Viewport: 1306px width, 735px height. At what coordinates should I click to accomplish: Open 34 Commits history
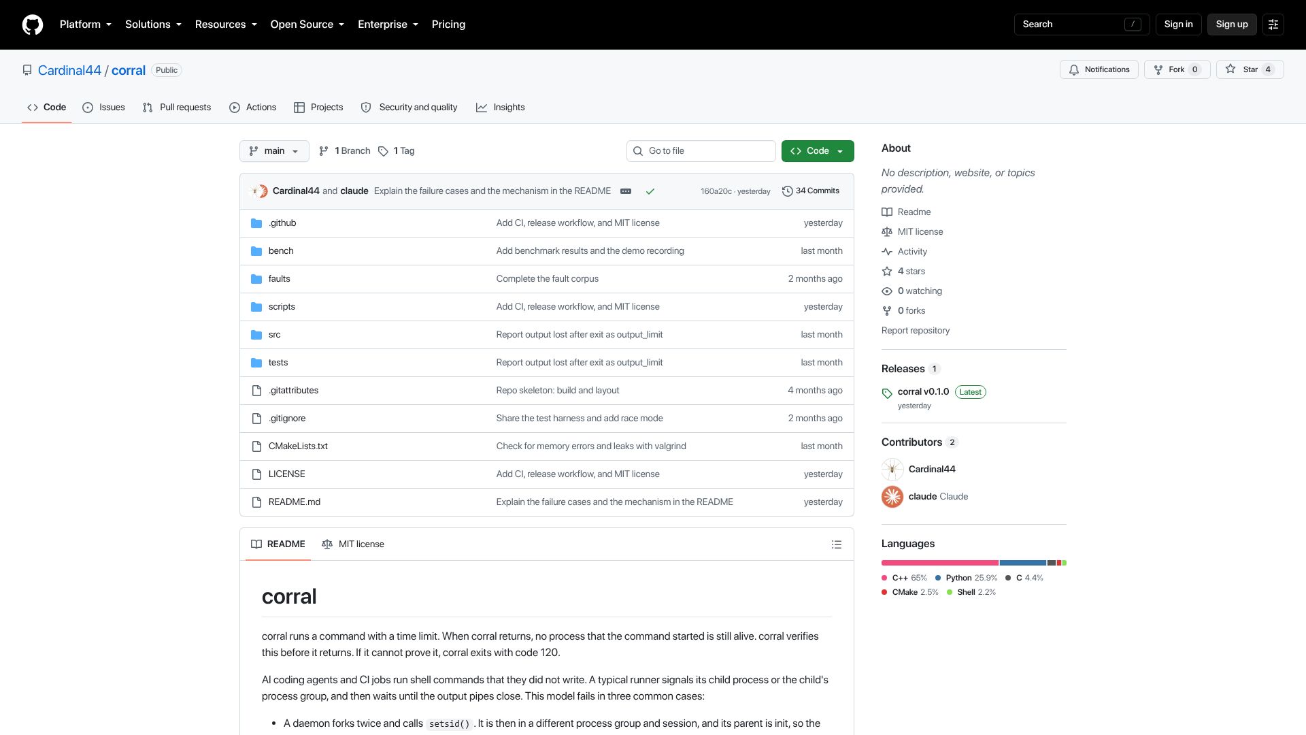tap(811, 191)
